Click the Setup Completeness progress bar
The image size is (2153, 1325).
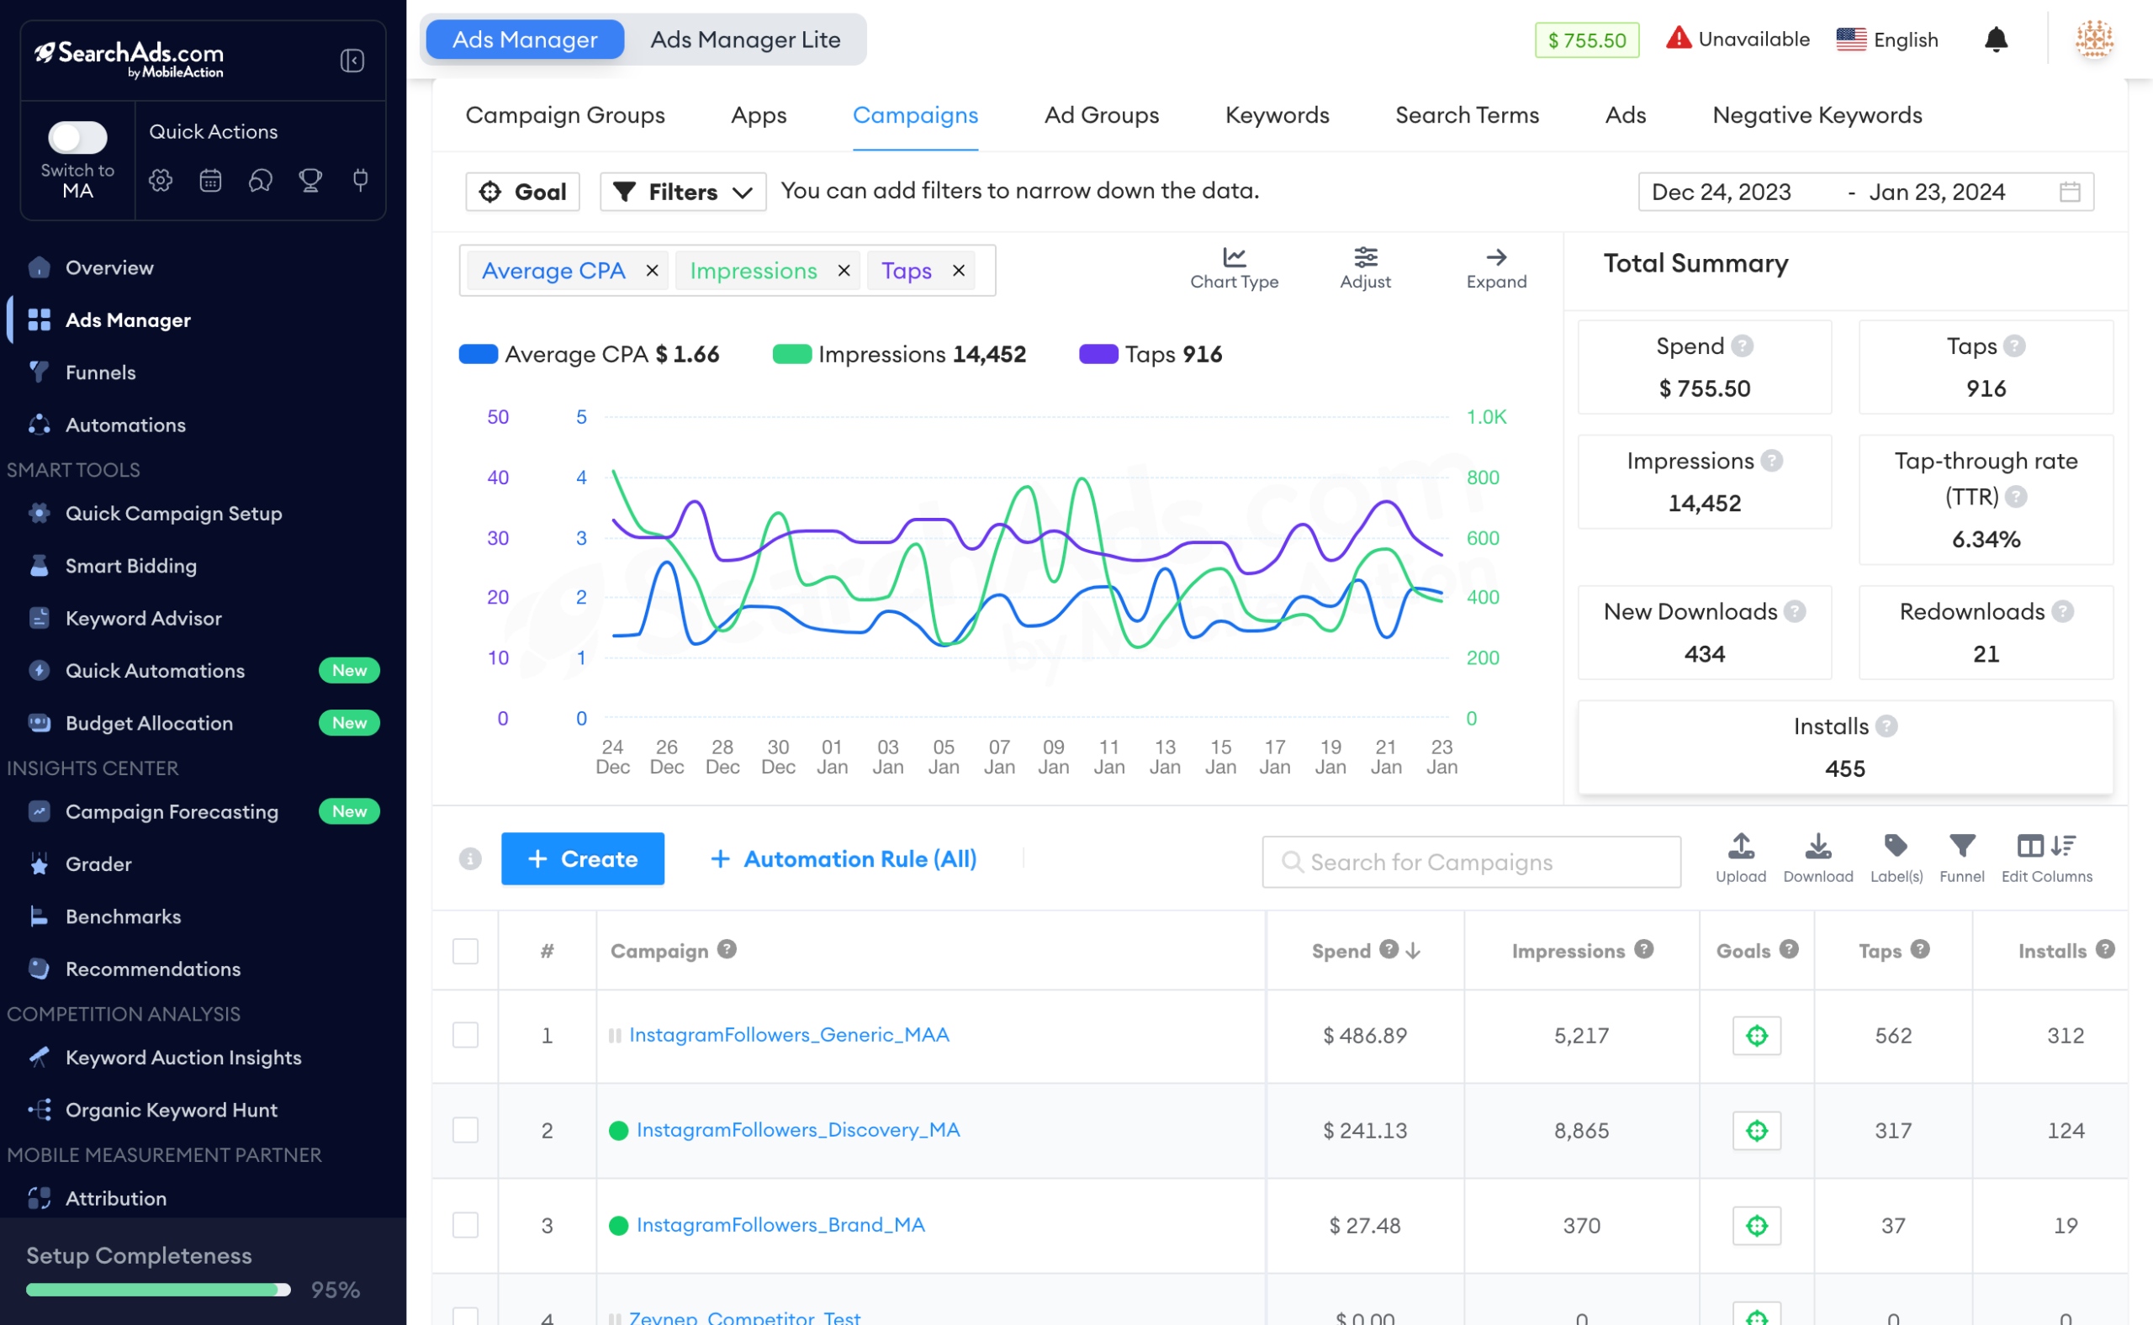(x=158, y=1289)
